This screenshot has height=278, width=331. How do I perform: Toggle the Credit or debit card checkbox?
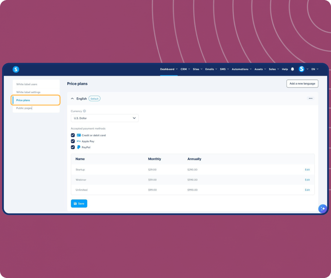(73, 135)
